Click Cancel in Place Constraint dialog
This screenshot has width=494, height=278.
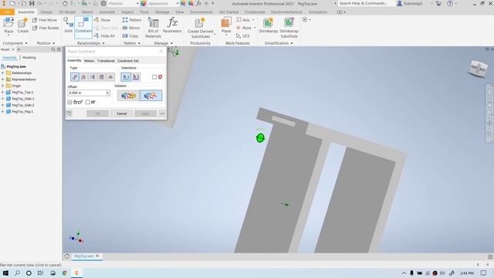coord(122,114)
